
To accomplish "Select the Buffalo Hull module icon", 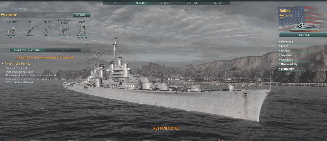I will click(x=30, y=30).
